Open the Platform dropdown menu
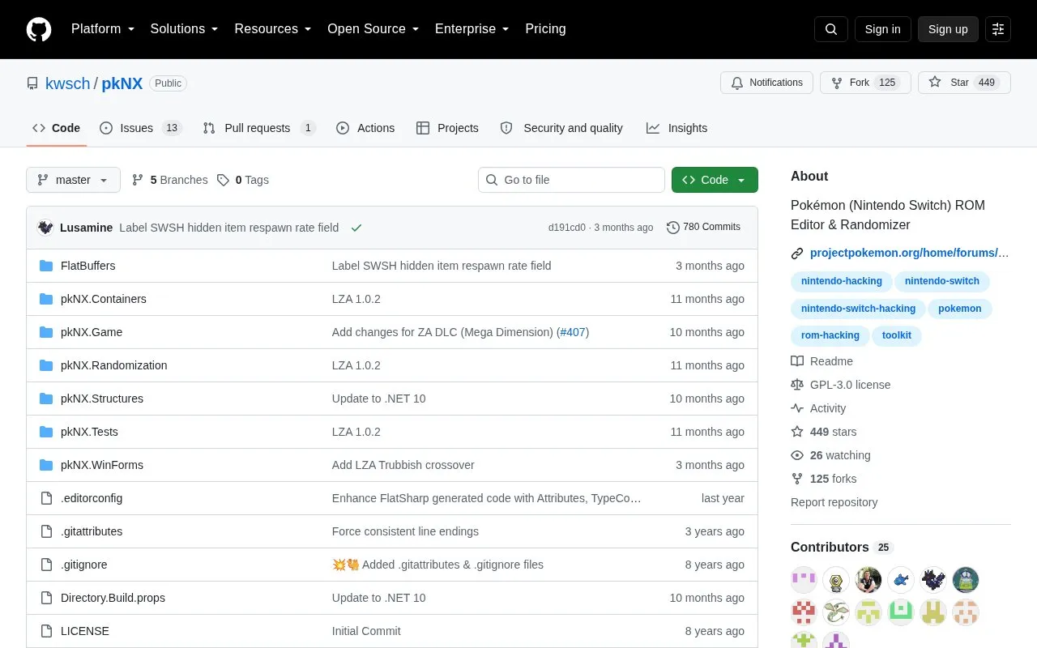Image resolution: width=1037 pixels, height=648 pixels. click(x=103, y=29)
